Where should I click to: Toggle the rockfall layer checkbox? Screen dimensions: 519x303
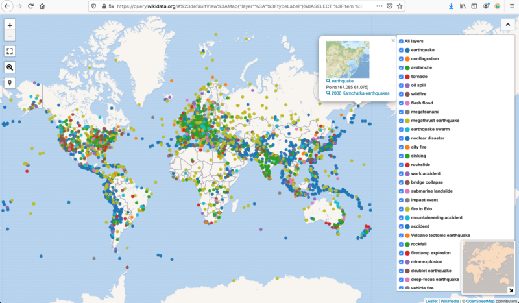click(x=401, y=245)
